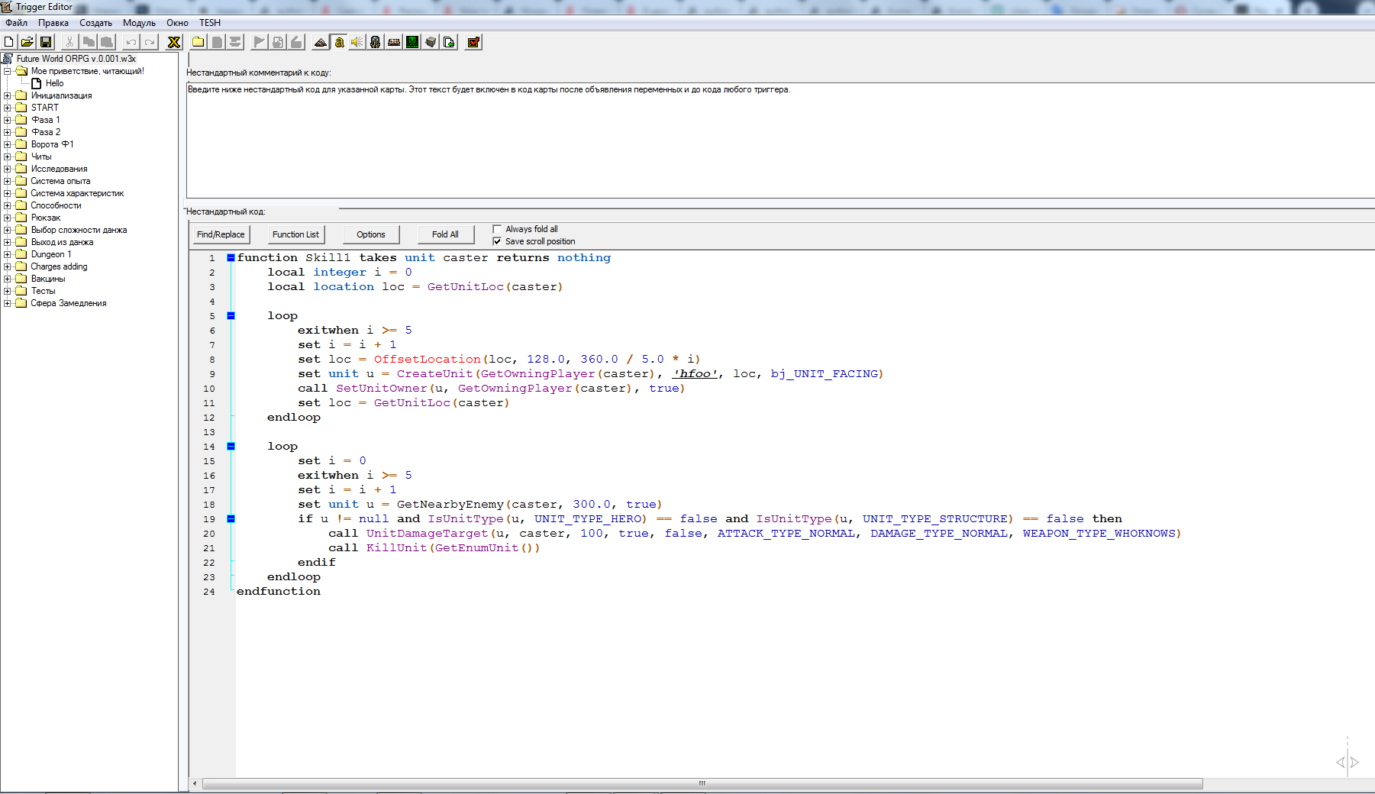Collapse the Мое приветствие folder

(x=8, y=71)
